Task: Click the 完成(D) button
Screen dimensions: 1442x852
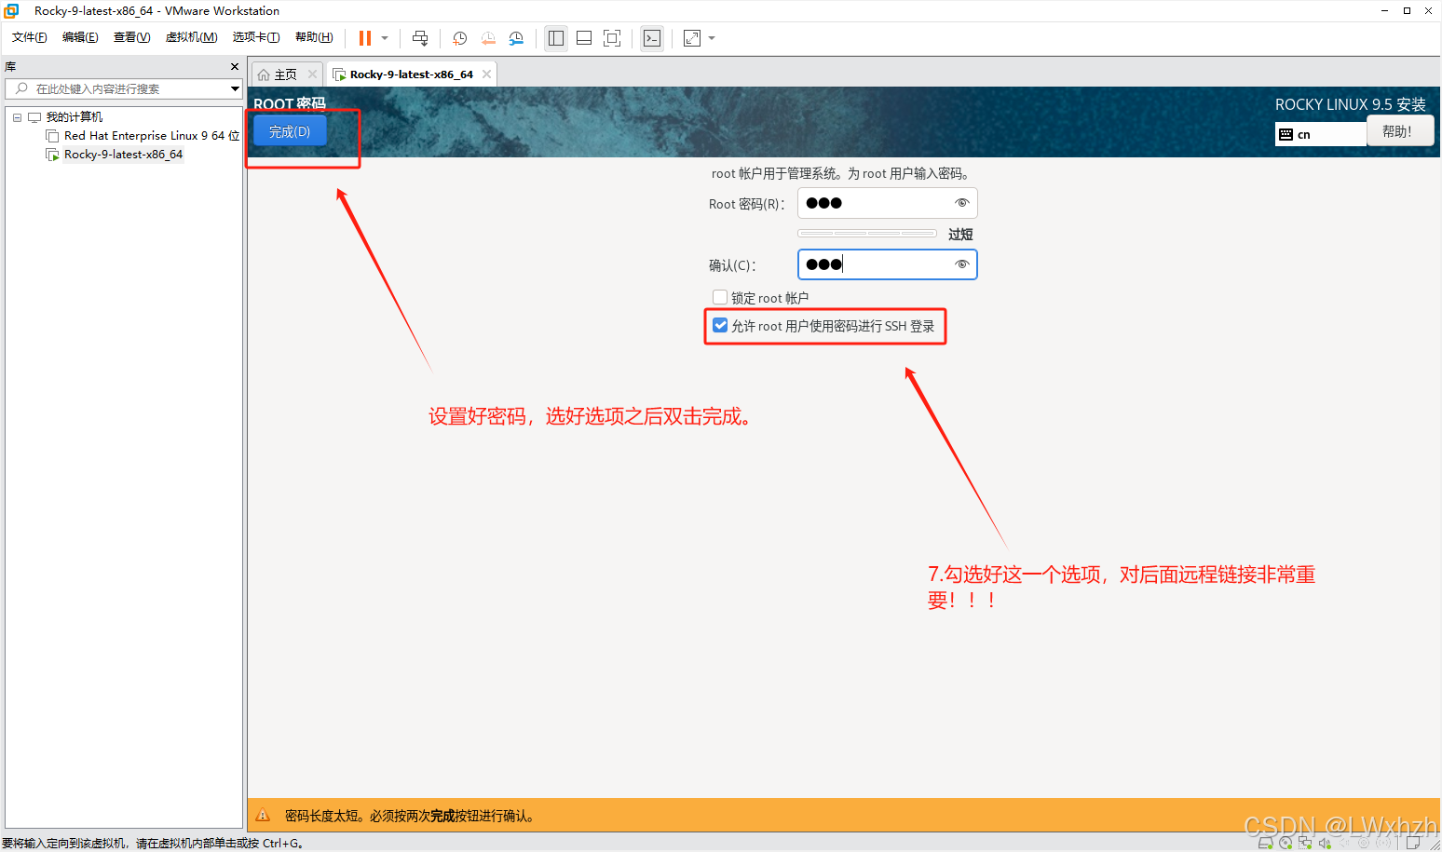Action: (x=290, y=131)
